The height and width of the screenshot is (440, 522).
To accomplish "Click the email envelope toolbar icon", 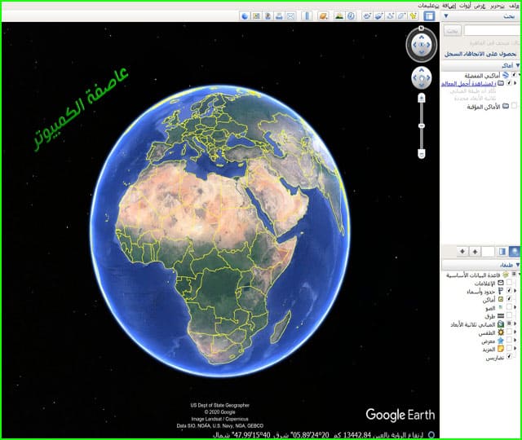I will tap(290, 15).
